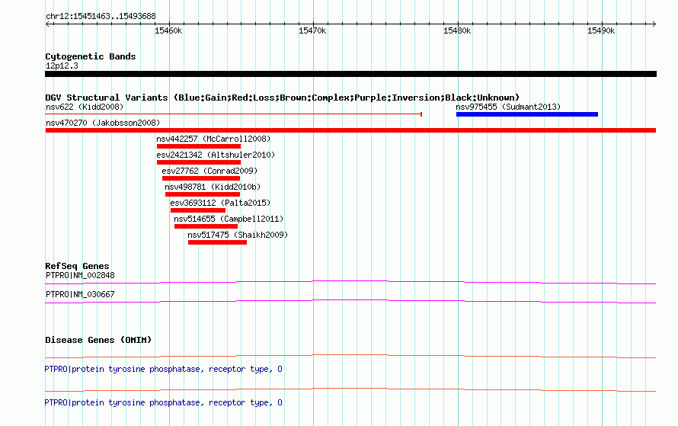
Task: Click the chr12:15451463..15493688 coordinates label
Action: point(101,17)
